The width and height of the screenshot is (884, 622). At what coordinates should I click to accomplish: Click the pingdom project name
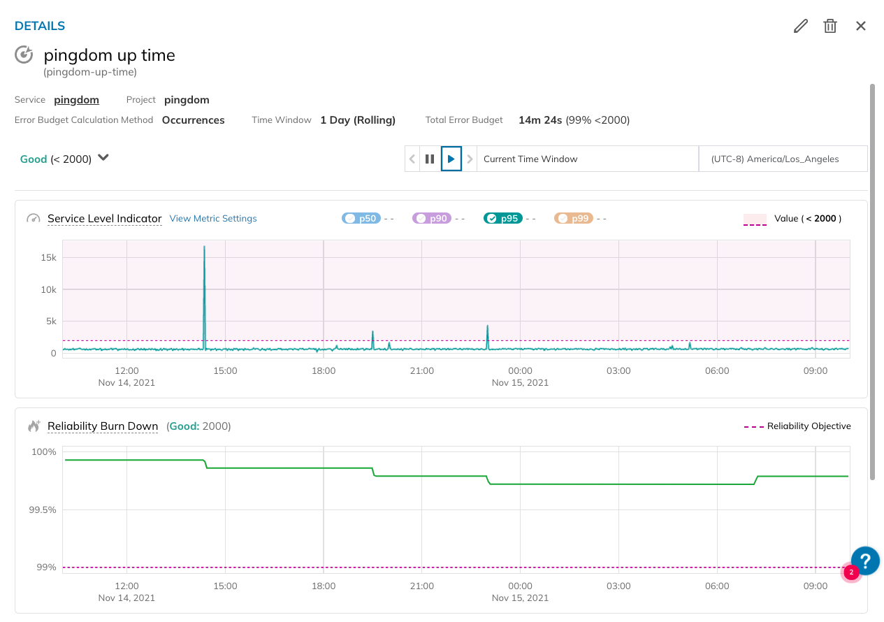(x=187, y=100)
